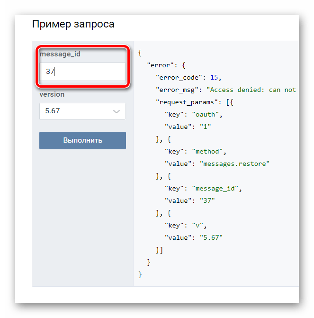
Task: Select the "error" key in JSON output
Action: pos(161,65)
